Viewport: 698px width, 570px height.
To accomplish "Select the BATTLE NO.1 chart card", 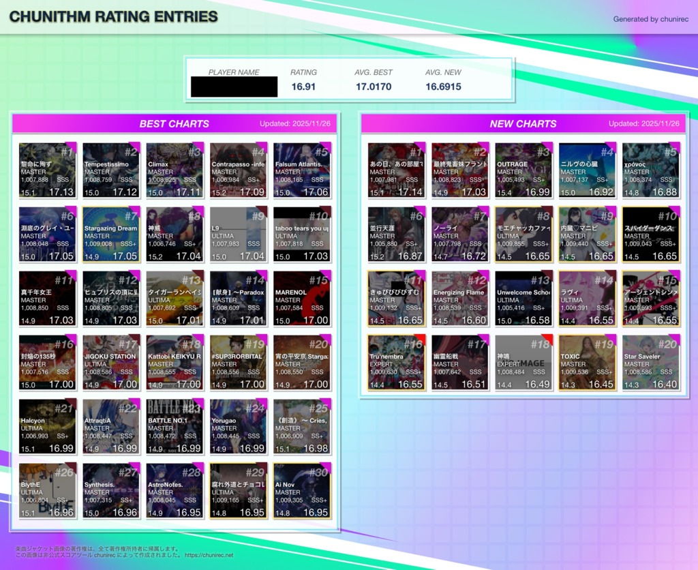I will coord(174,427).
